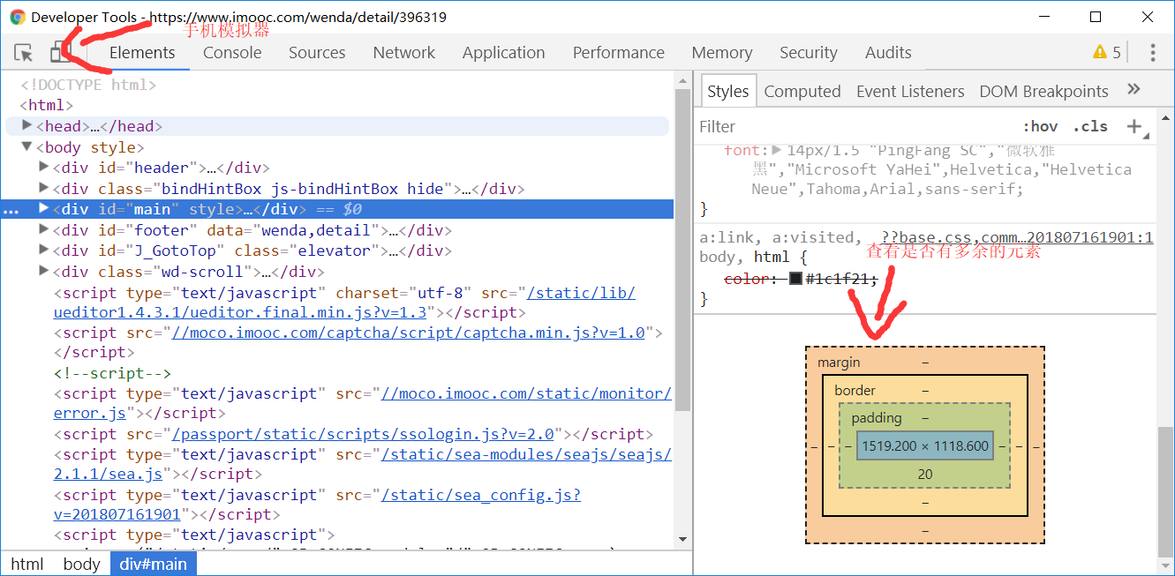The width and height of the screenshot is (1175, 576).
Task: Click the border label in box model
Action: tap(855, 390)
